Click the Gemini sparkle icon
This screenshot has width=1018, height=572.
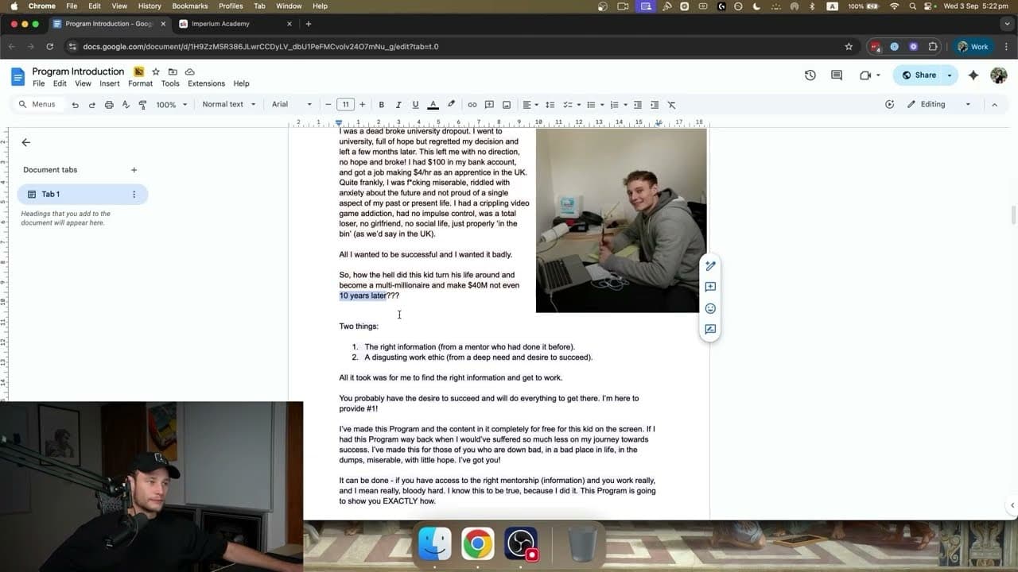[x=973, y=75]
